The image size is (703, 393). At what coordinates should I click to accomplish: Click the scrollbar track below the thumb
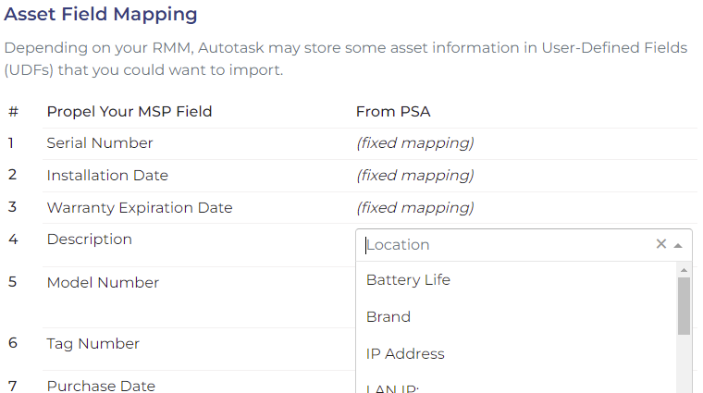tap(684, 364)
